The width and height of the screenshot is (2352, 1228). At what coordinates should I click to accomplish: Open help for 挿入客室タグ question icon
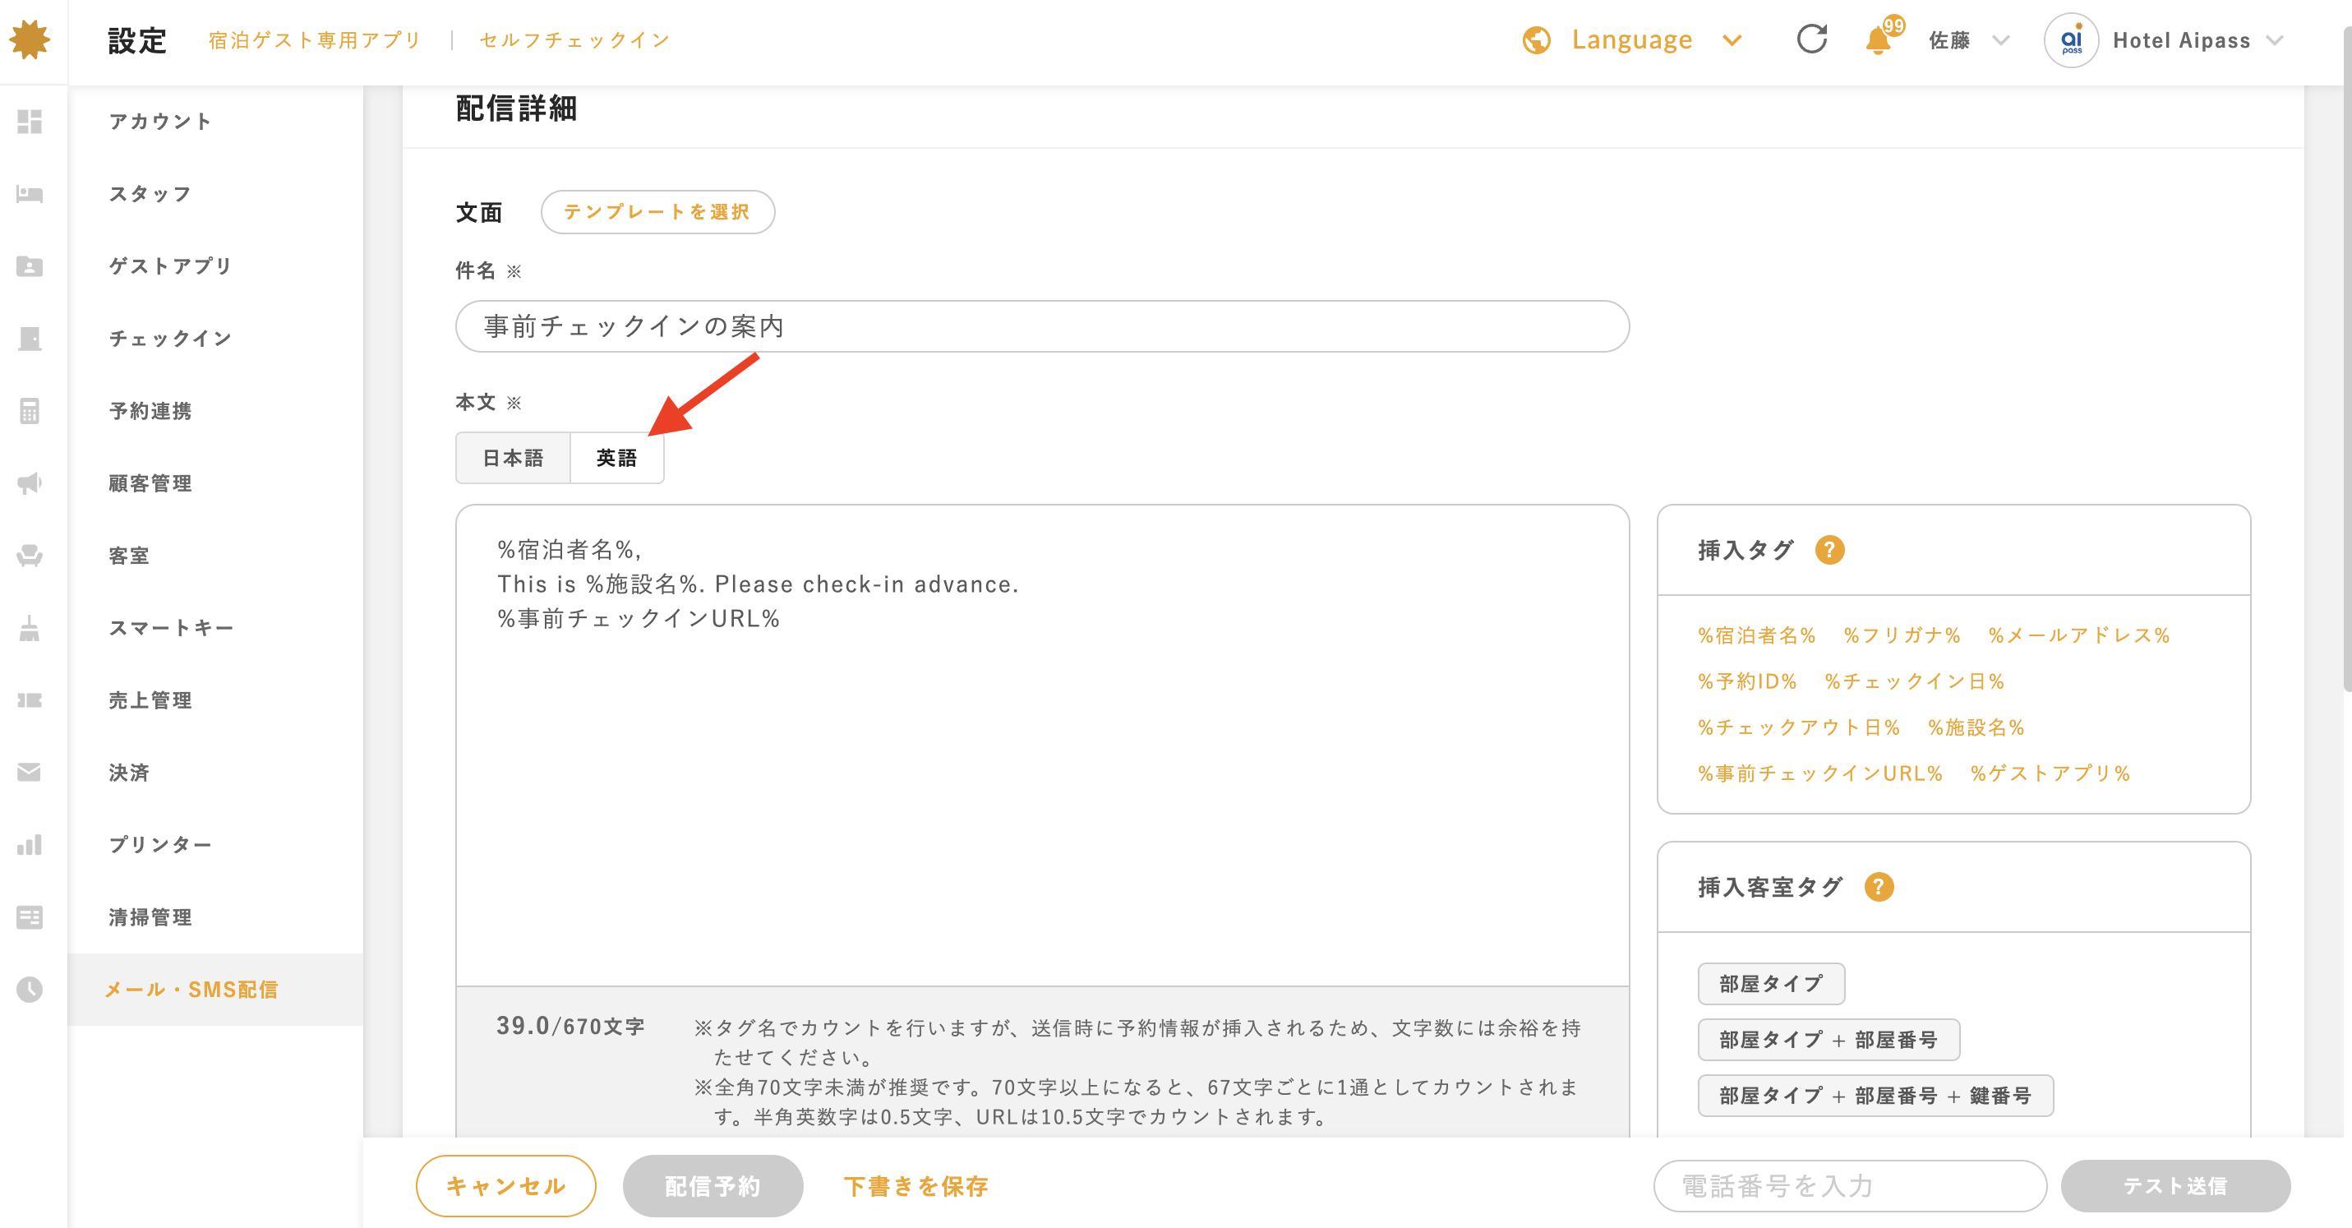(x=1879, y=887)
